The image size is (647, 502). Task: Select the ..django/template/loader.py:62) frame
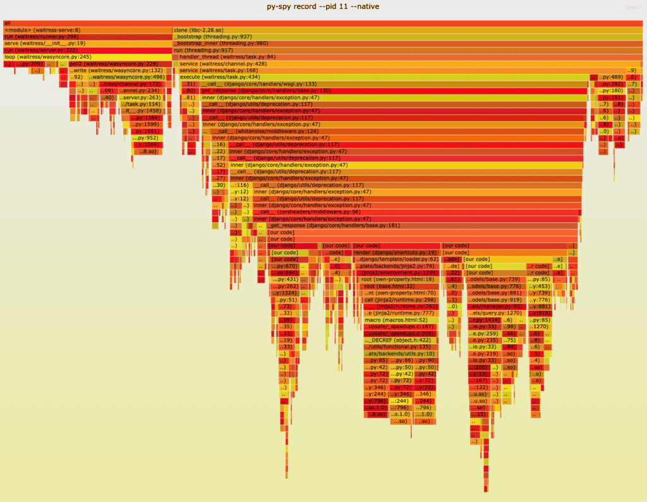(397, 260)
